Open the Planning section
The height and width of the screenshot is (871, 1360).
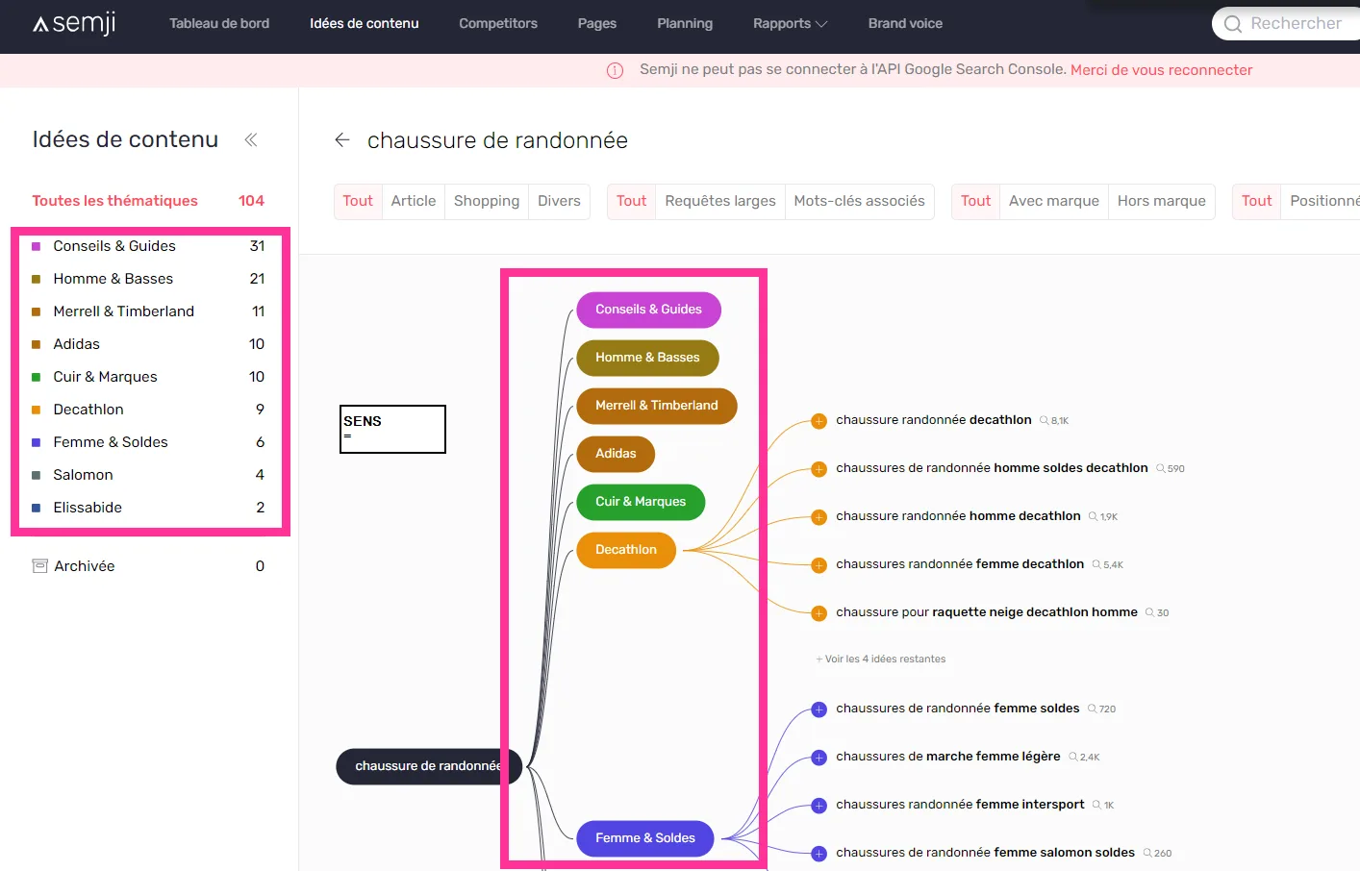(x=685, y=23)
